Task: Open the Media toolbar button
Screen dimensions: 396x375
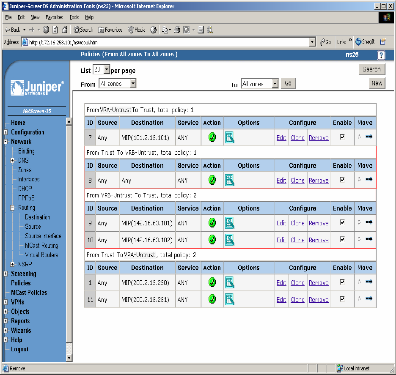Action: (x=137, y=30)
